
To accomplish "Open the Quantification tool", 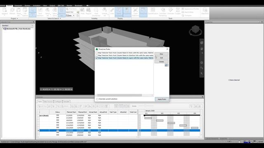I will [153, 11].
